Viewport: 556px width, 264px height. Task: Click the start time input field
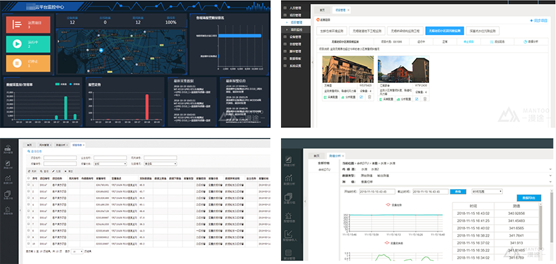click(x=377, y=192)
